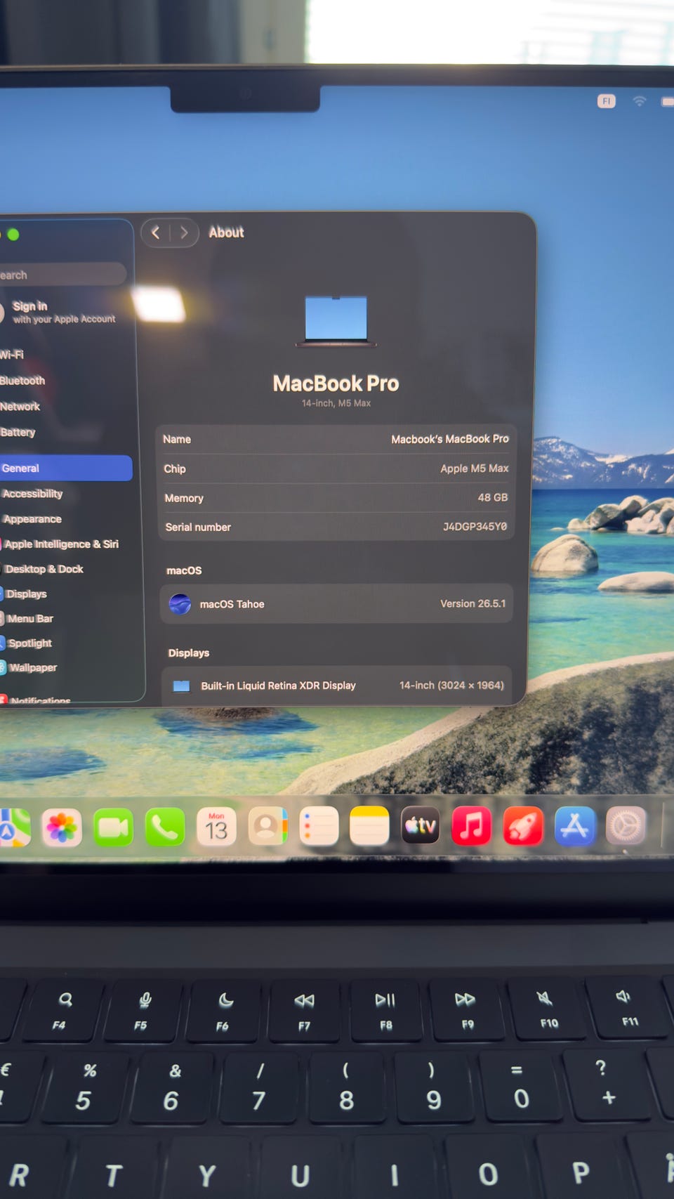Open Appearance settings in sidebar
This screenshot has height=1199, width=674.
tap(32, 519)
